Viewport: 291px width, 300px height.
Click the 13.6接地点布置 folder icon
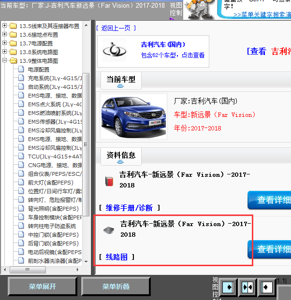pyautogui.click(x=13, y=35)
